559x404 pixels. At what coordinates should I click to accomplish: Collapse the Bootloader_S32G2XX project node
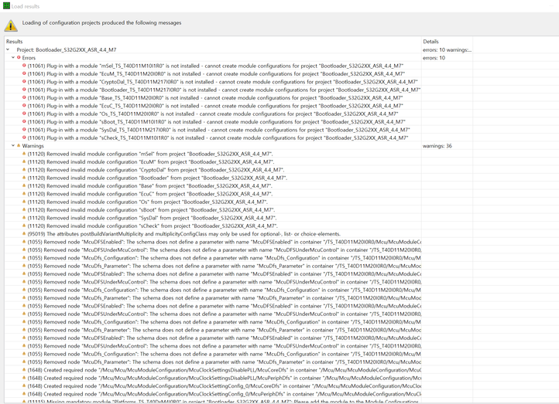click(8, 49)
